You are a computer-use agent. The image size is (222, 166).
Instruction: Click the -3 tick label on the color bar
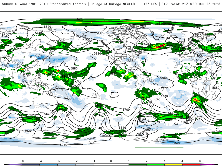click(57, 161)
